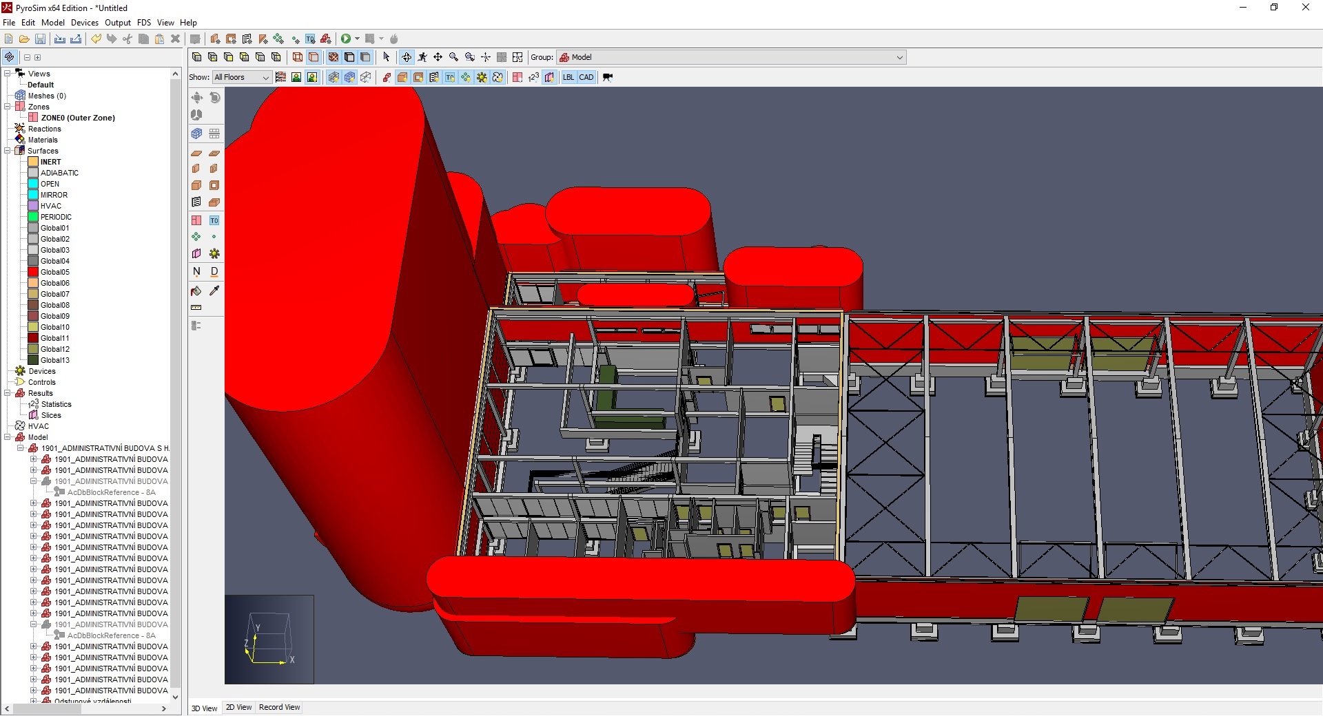This screenshot has width=1323, height=716.
Task: Click the fire flame icon in top toolbar
Action: click(x=394, y=39)
